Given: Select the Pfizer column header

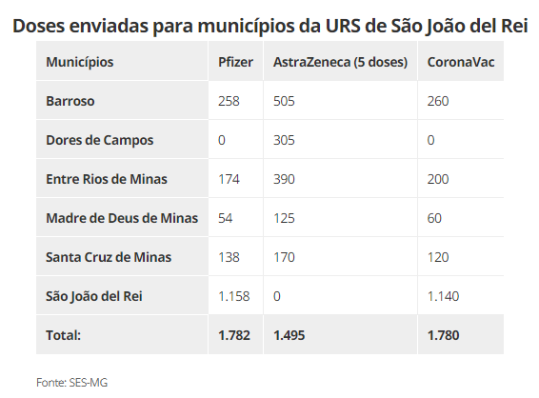Looking at the screenshot, I should point(235,62).
